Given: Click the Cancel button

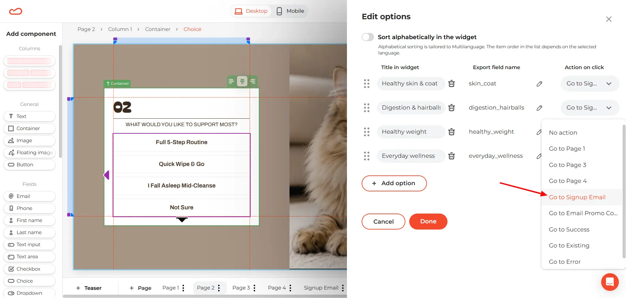Looking at the screenshot, I should pyautogui.click(x=383, y=222).
